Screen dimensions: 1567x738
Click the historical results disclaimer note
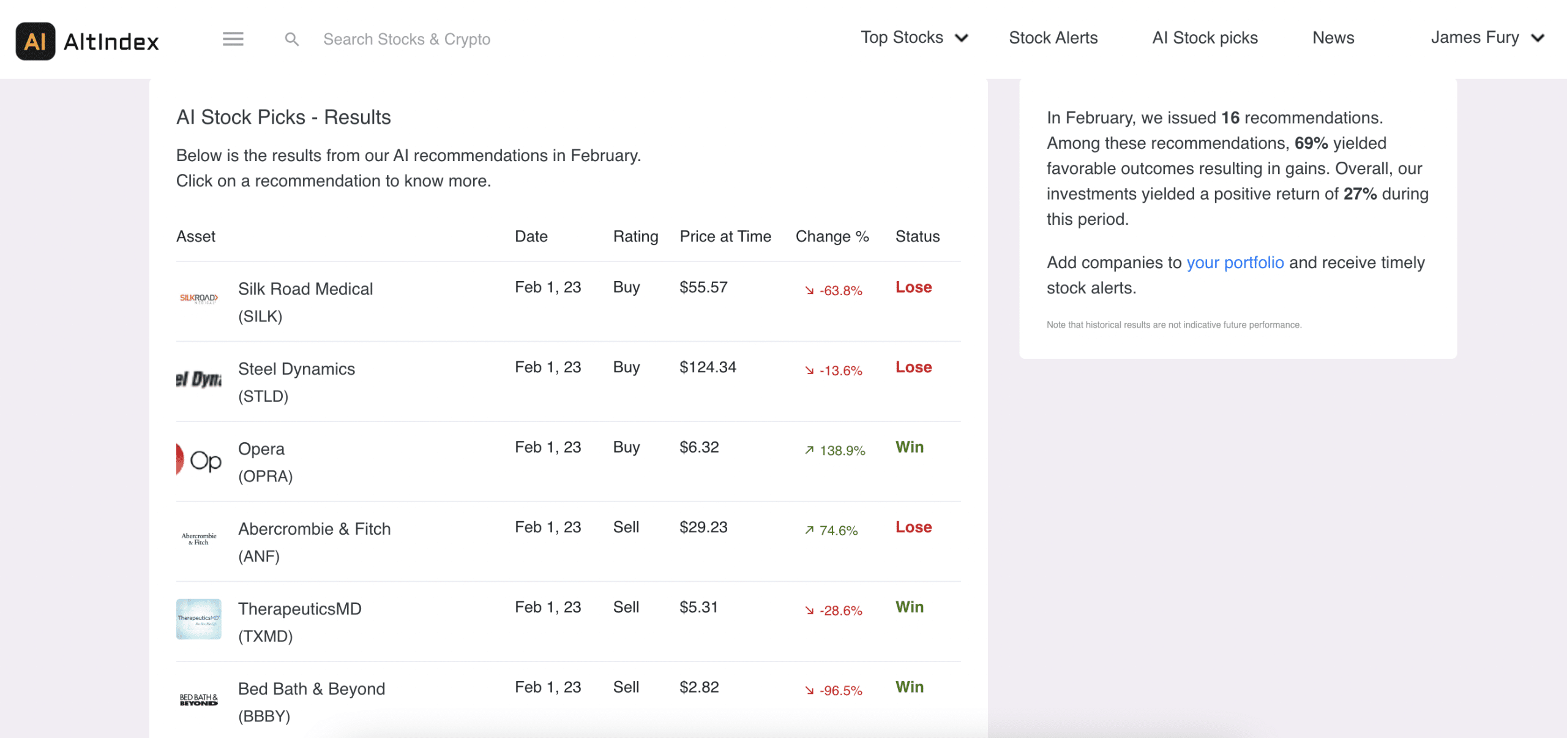click(x=1173, y=325)
